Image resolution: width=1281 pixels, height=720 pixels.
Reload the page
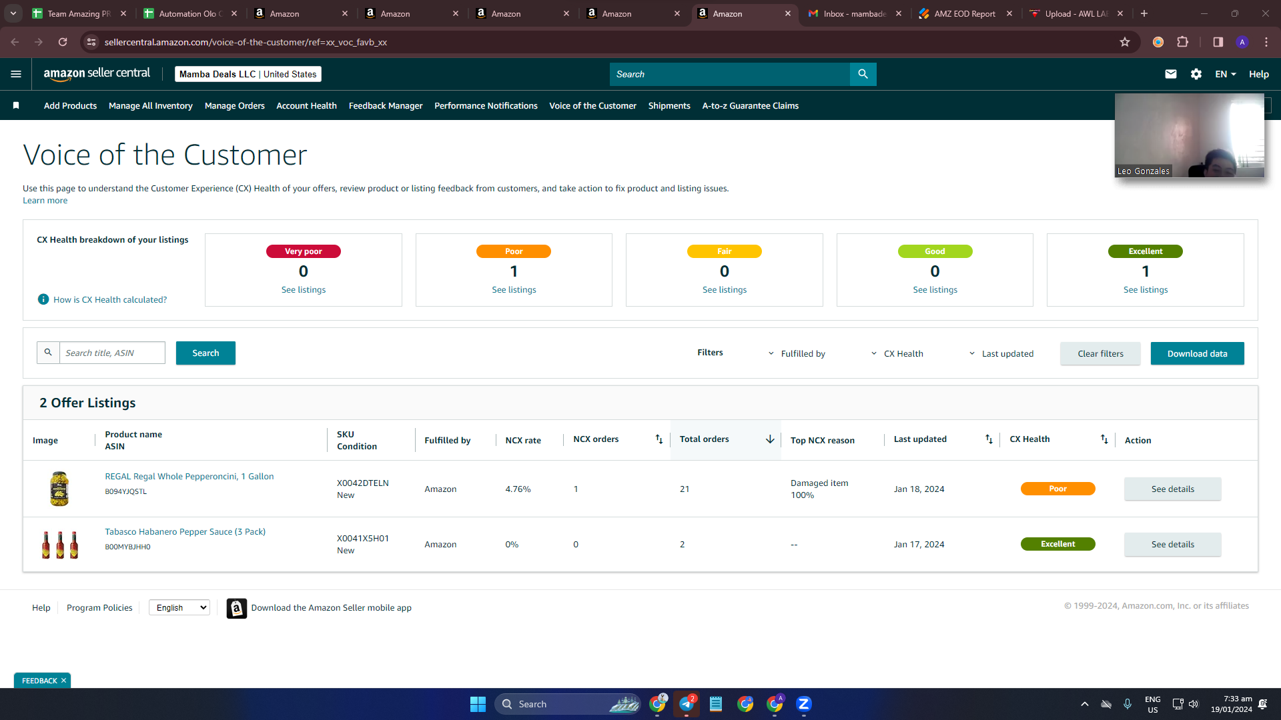click(63, 42)
